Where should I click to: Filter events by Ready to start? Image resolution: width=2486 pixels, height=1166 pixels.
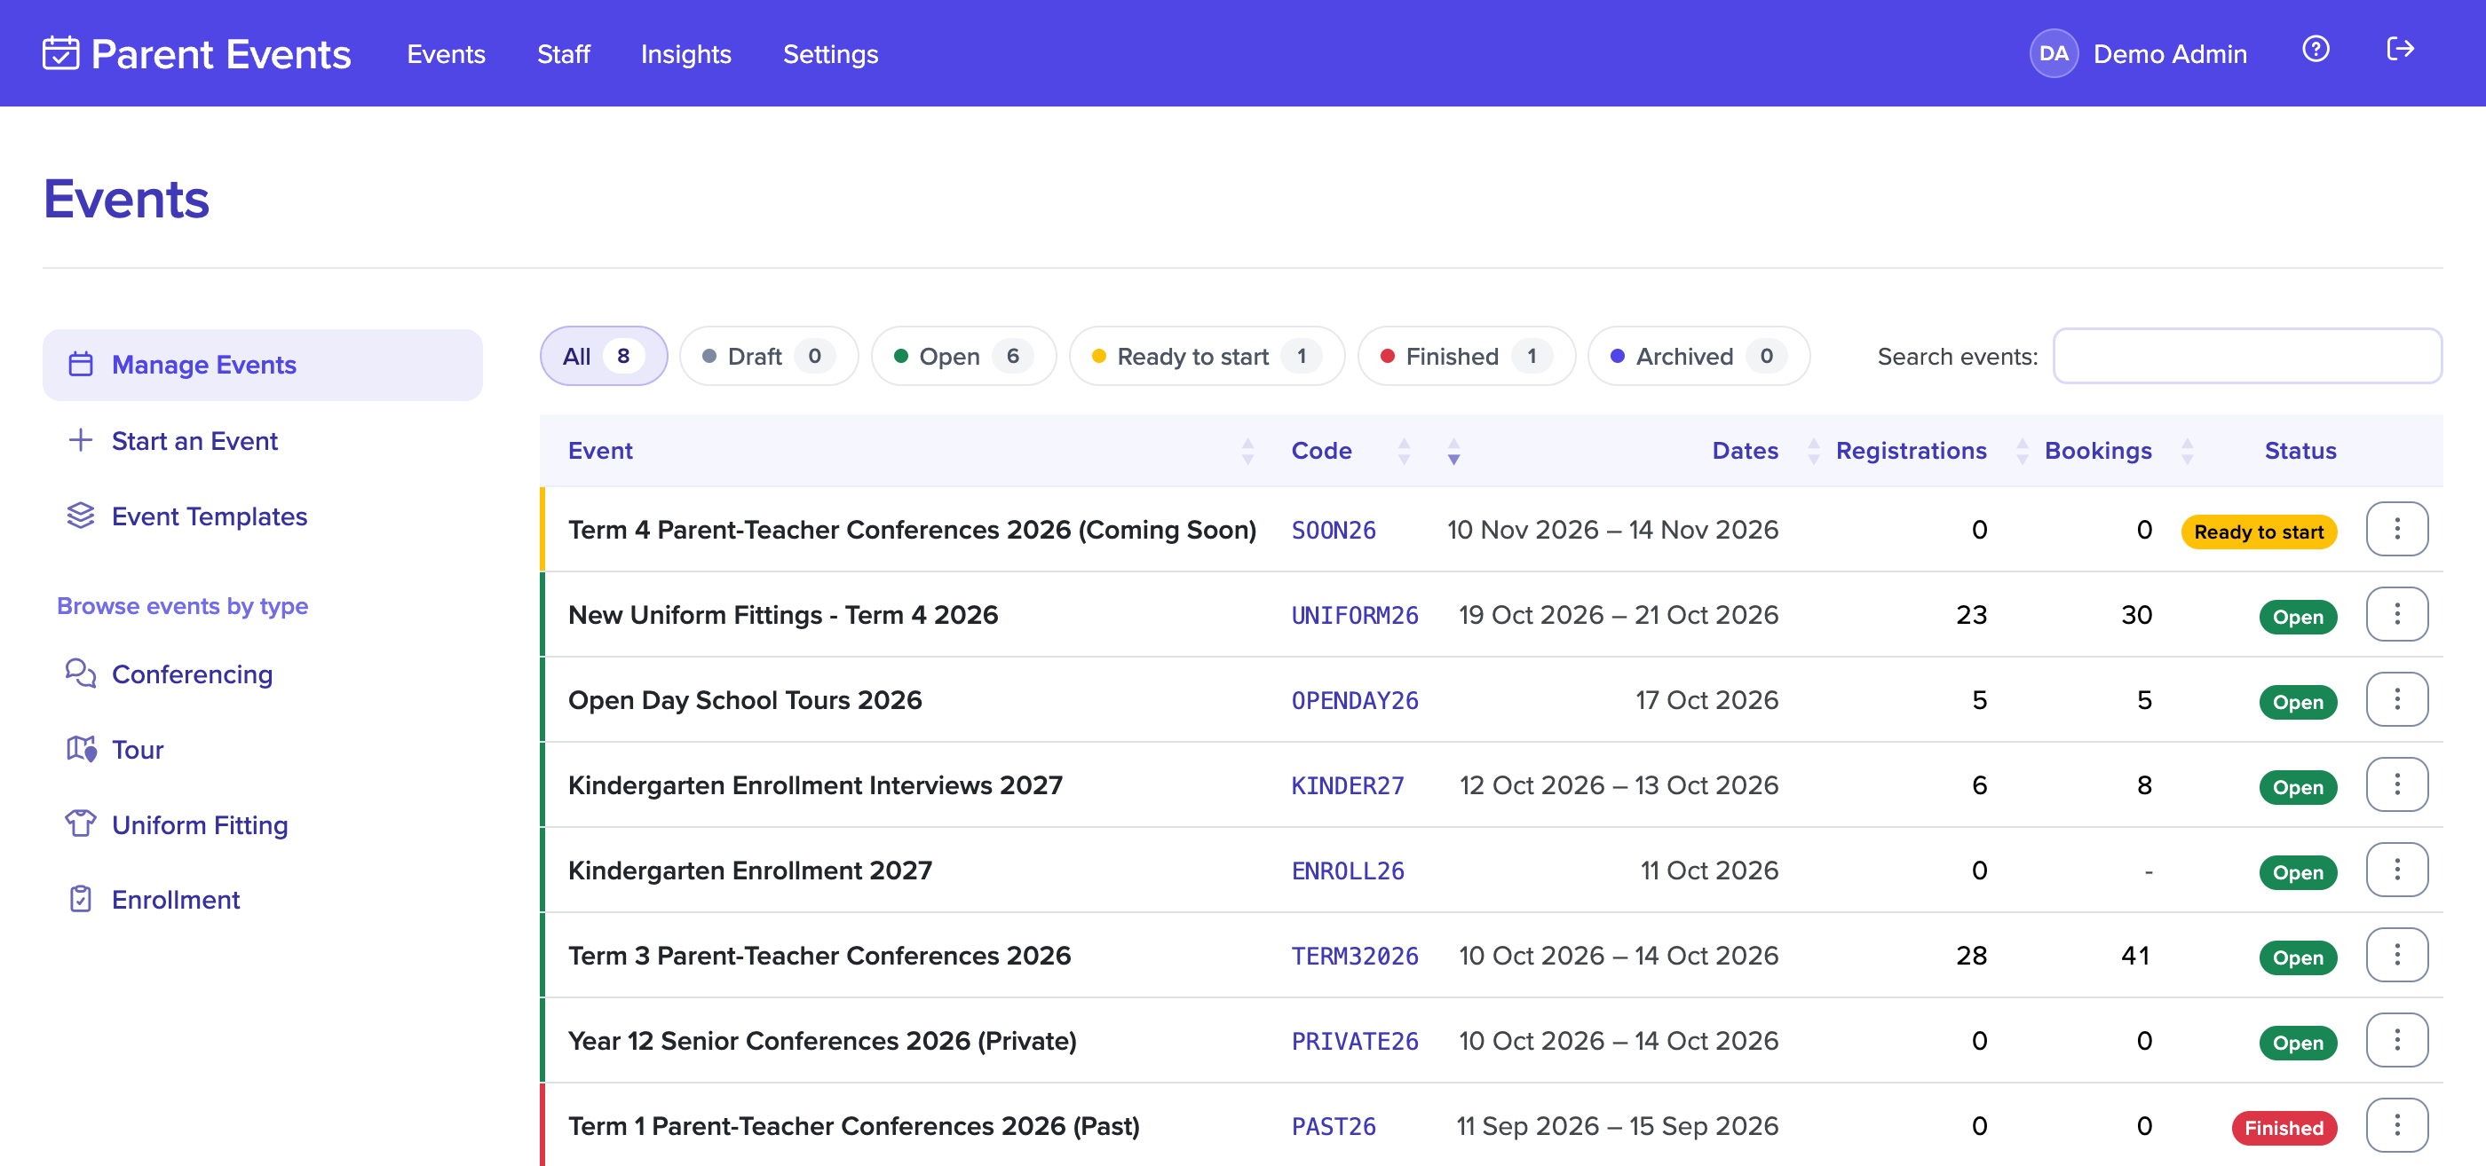(x=1207, y=356)
